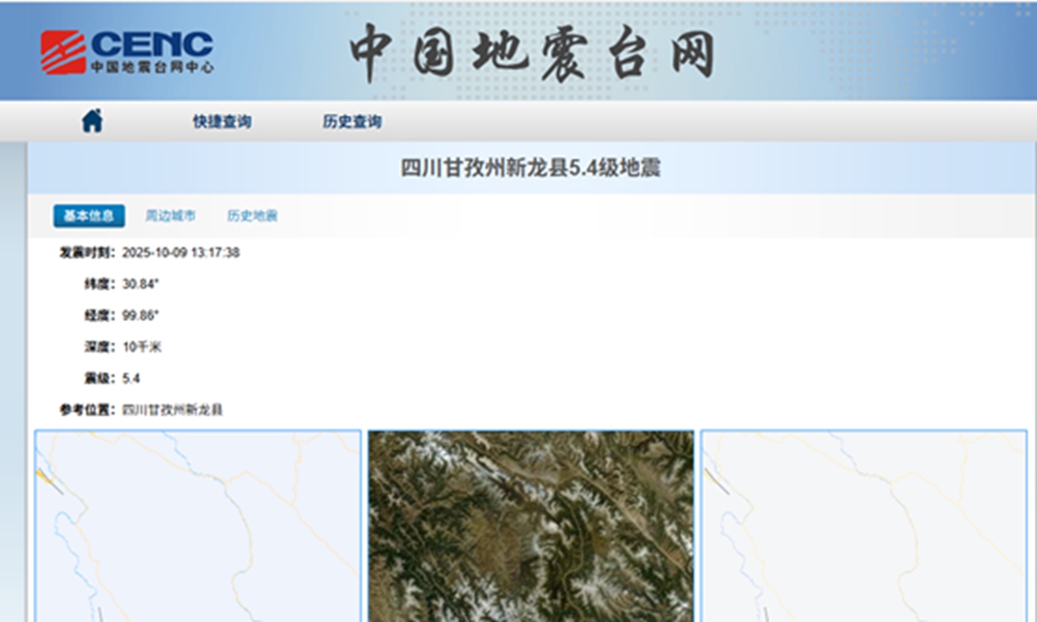The height and width of the screenshot is (622, 1037).
Task: Click the home icon in the navigation bar
Action: coord(92,121)
